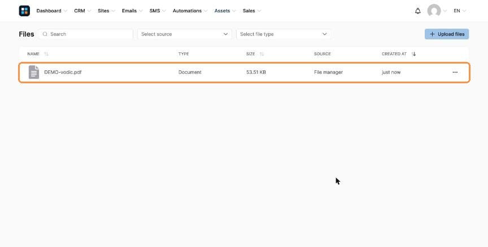Expand the Select source dropdown

[185, 34]
